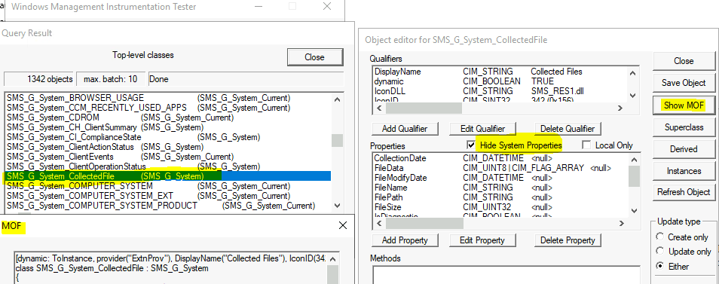Screen dimensions: 719x284
Task: Select SMS_G_System_COMPUTER_SYSTEM row
Action: [x=168, y=186]
